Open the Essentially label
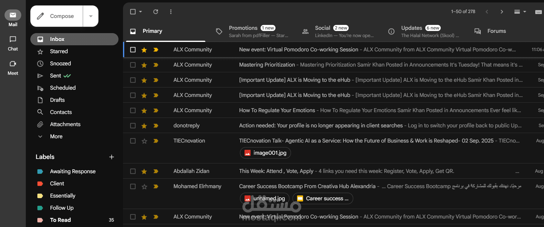Image resolution: width=544 pixels, height=227 pixels. pos(74,196)
